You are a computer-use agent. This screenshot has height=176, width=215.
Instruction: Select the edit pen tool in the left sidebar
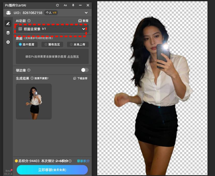[8, 23]
